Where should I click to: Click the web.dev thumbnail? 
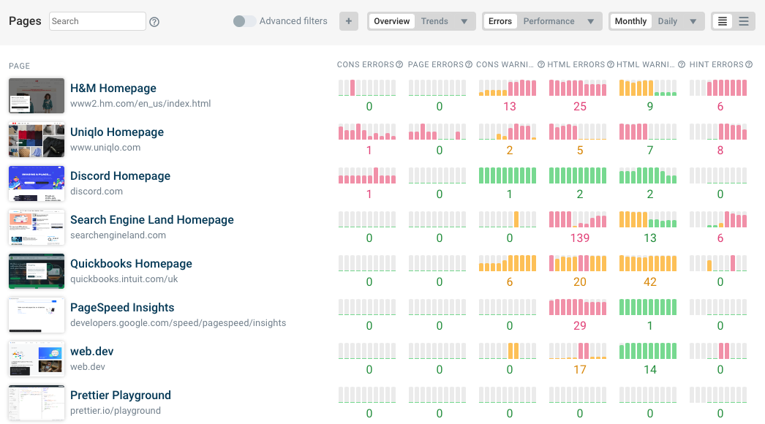(37, 359)
